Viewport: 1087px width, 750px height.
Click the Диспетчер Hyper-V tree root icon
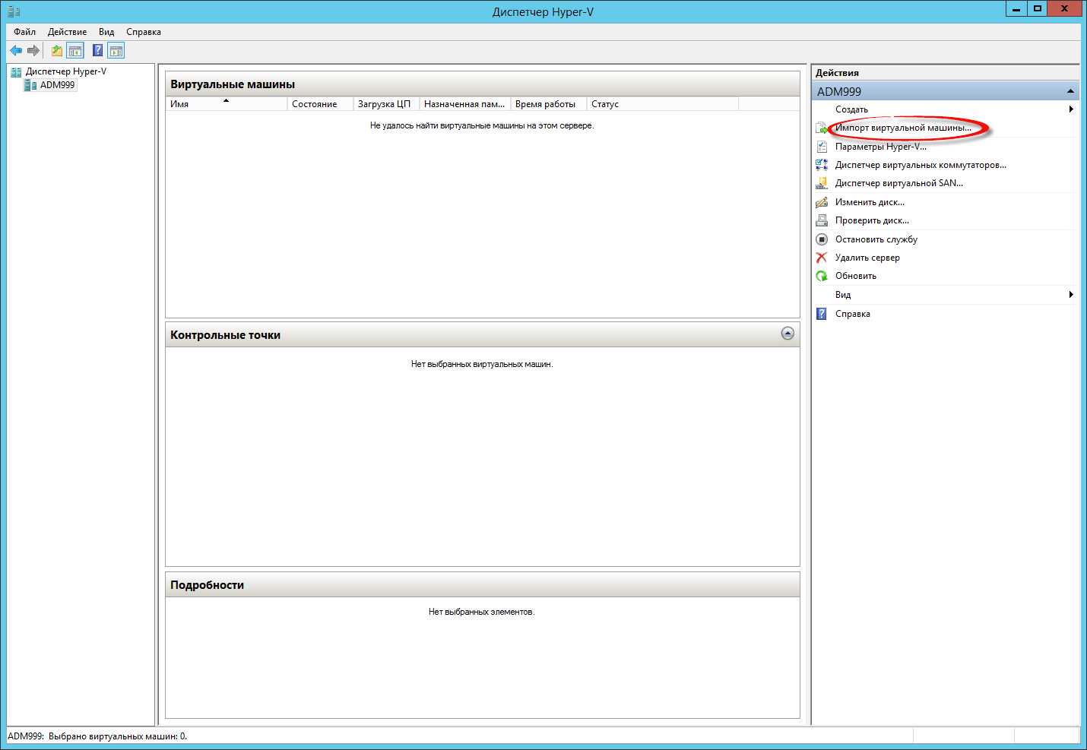16,72
